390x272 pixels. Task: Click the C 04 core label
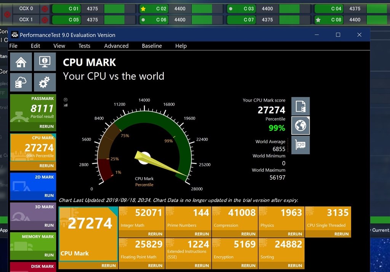point(329,9)
